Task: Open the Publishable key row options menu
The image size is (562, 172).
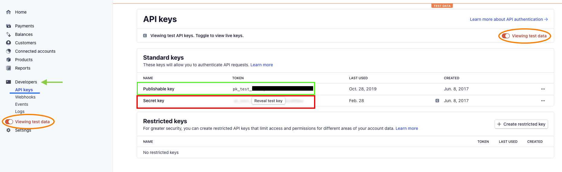Action: click(543, 89)
